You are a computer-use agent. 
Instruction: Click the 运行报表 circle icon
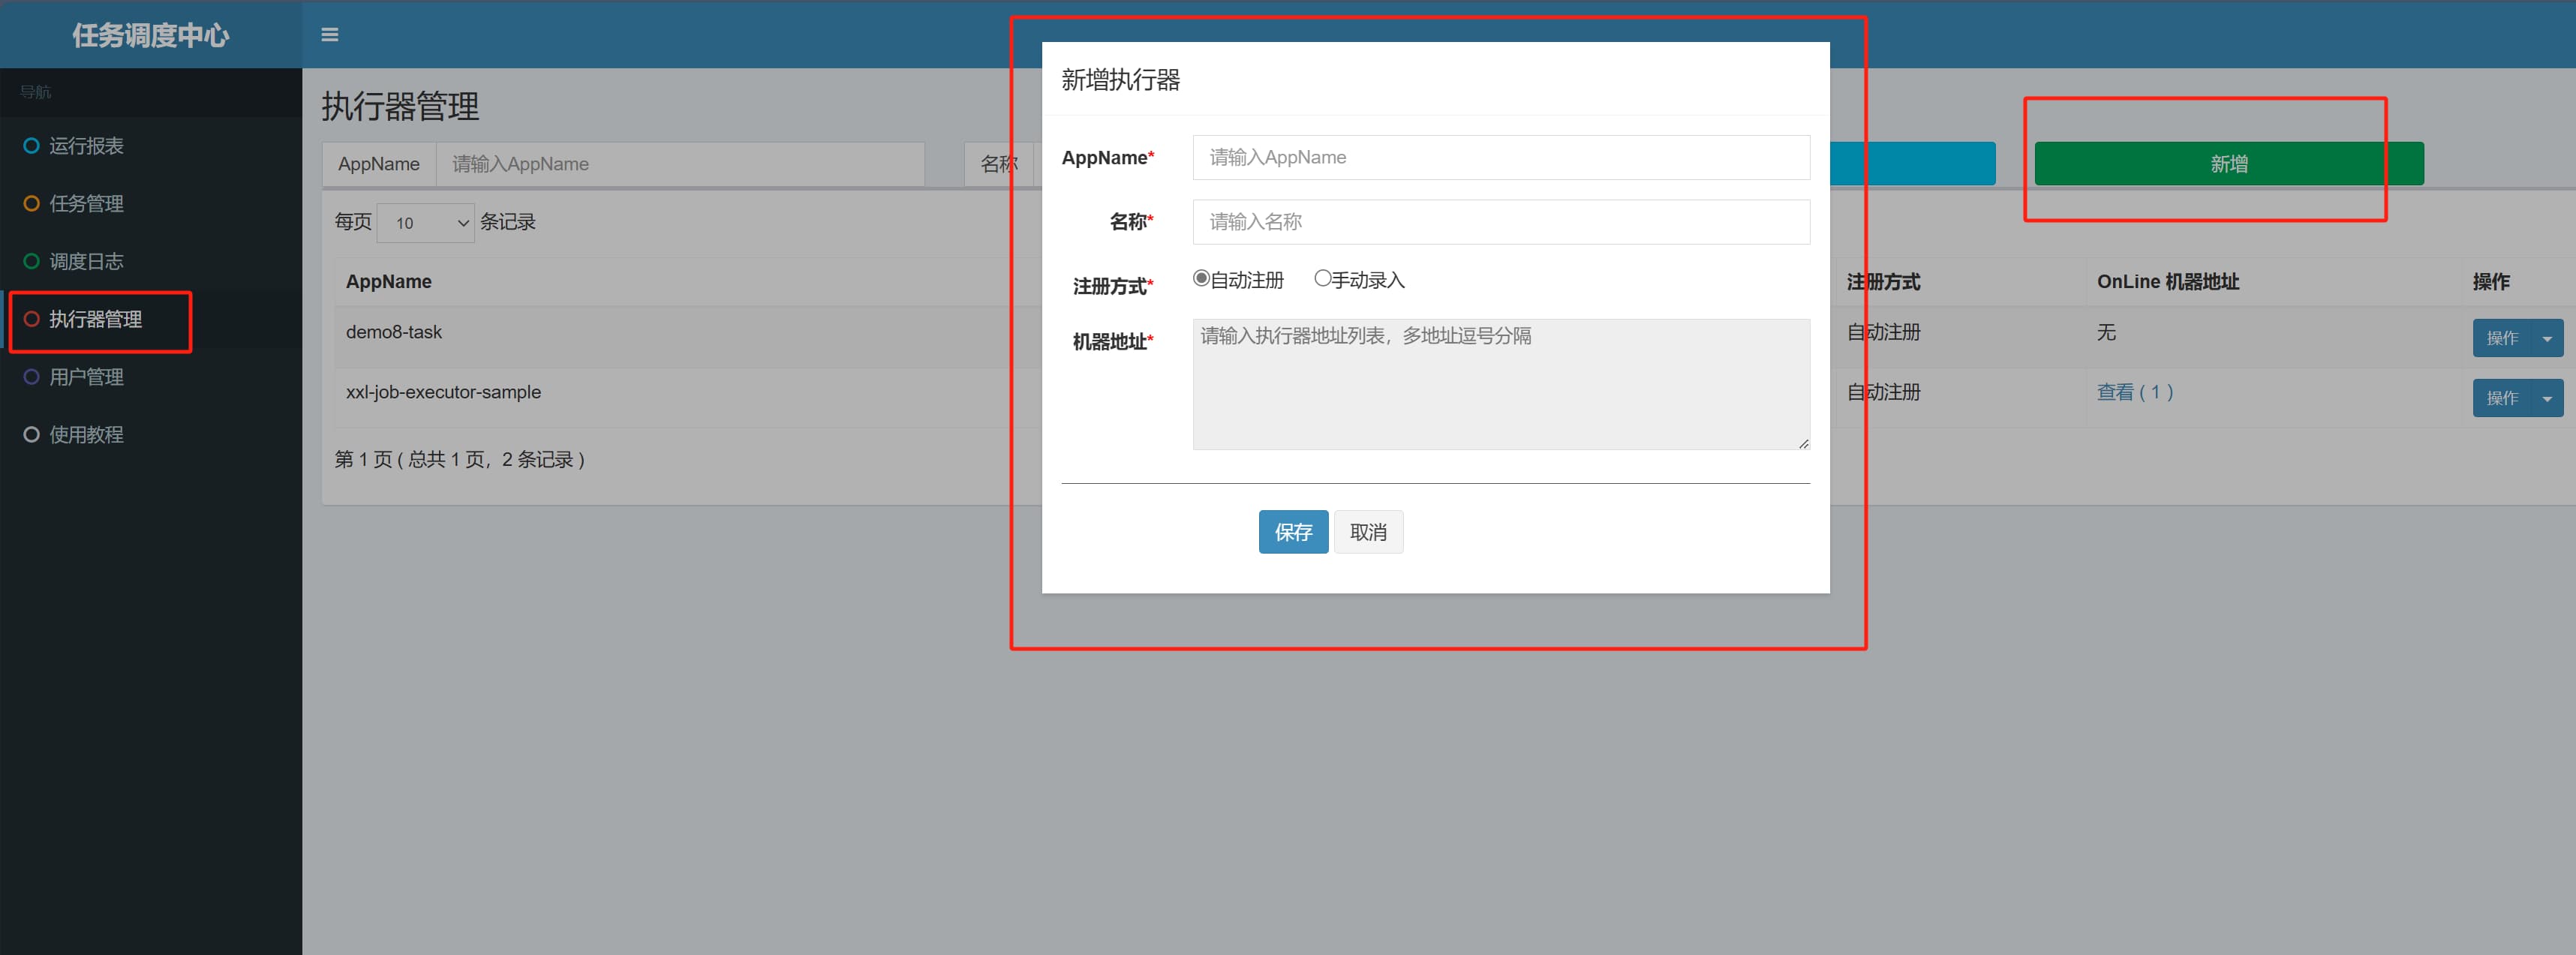click(x=31, y=146)
